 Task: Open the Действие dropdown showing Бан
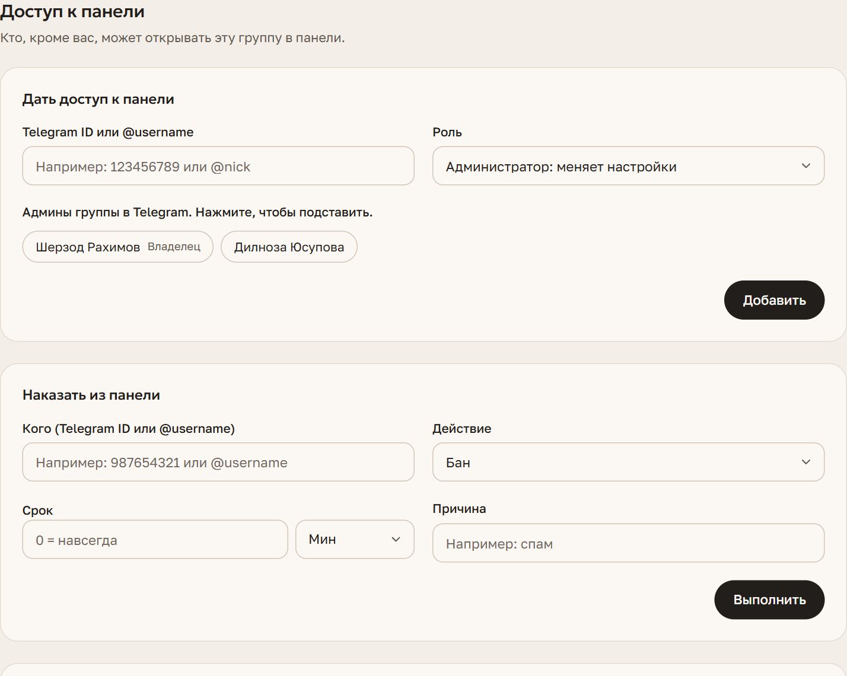pyautogui.click(x=628, y=462)
